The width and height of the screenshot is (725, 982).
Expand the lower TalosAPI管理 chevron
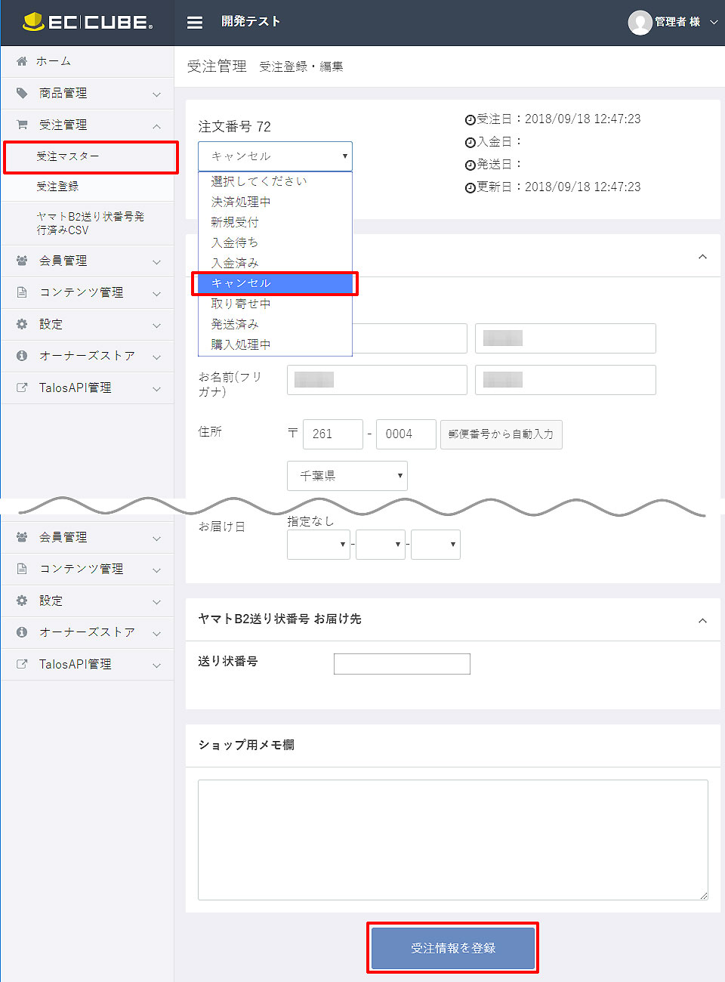pyautogui.click(x=156, y=665)
